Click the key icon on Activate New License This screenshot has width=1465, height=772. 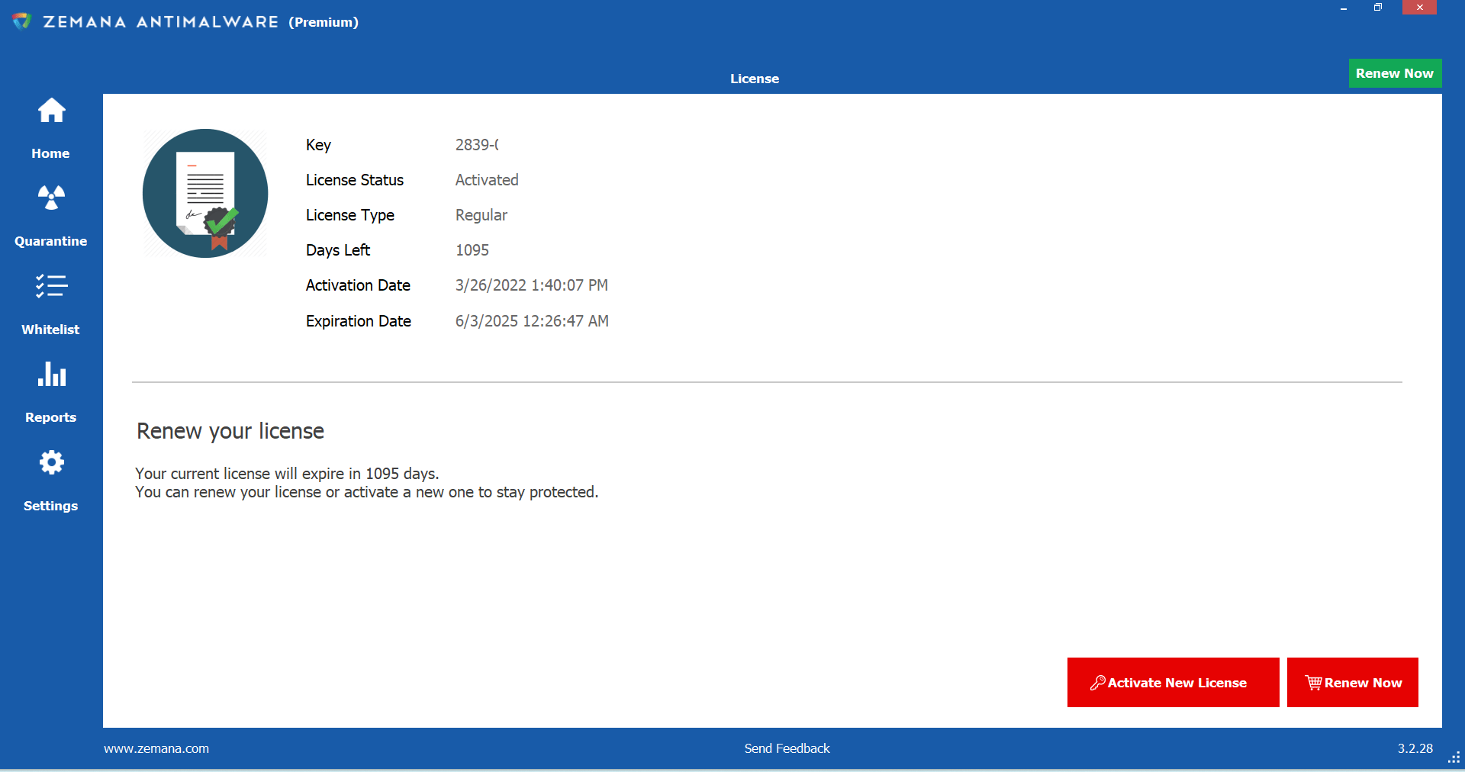1098,683
